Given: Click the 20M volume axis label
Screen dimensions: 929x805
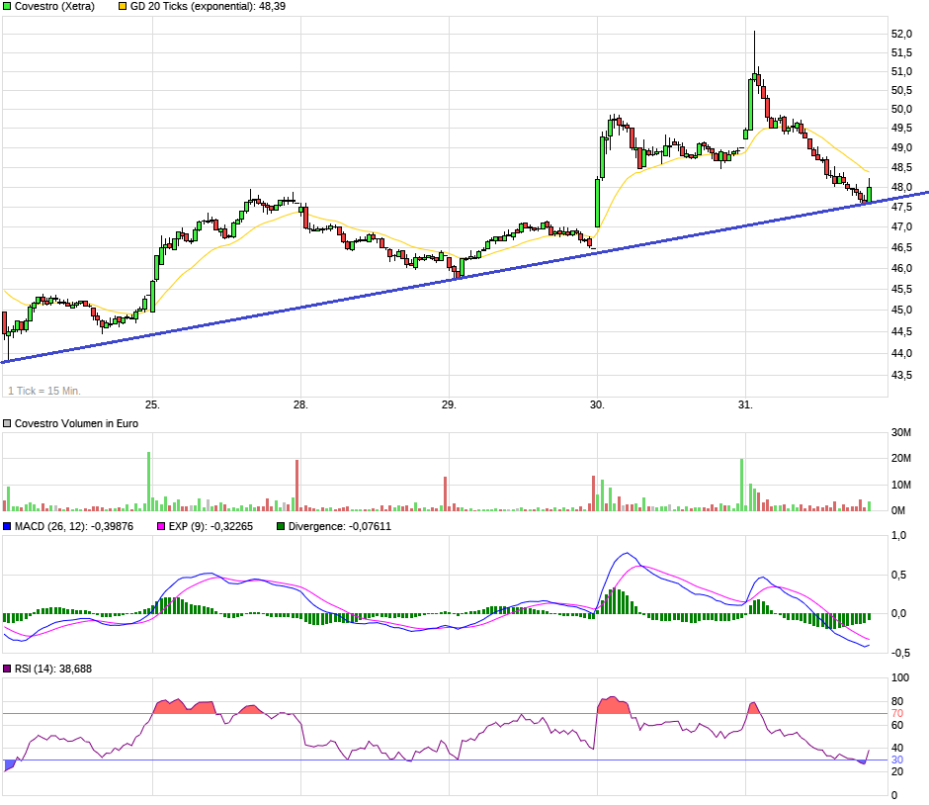Looking at the screenshot, I should point(901,458).
